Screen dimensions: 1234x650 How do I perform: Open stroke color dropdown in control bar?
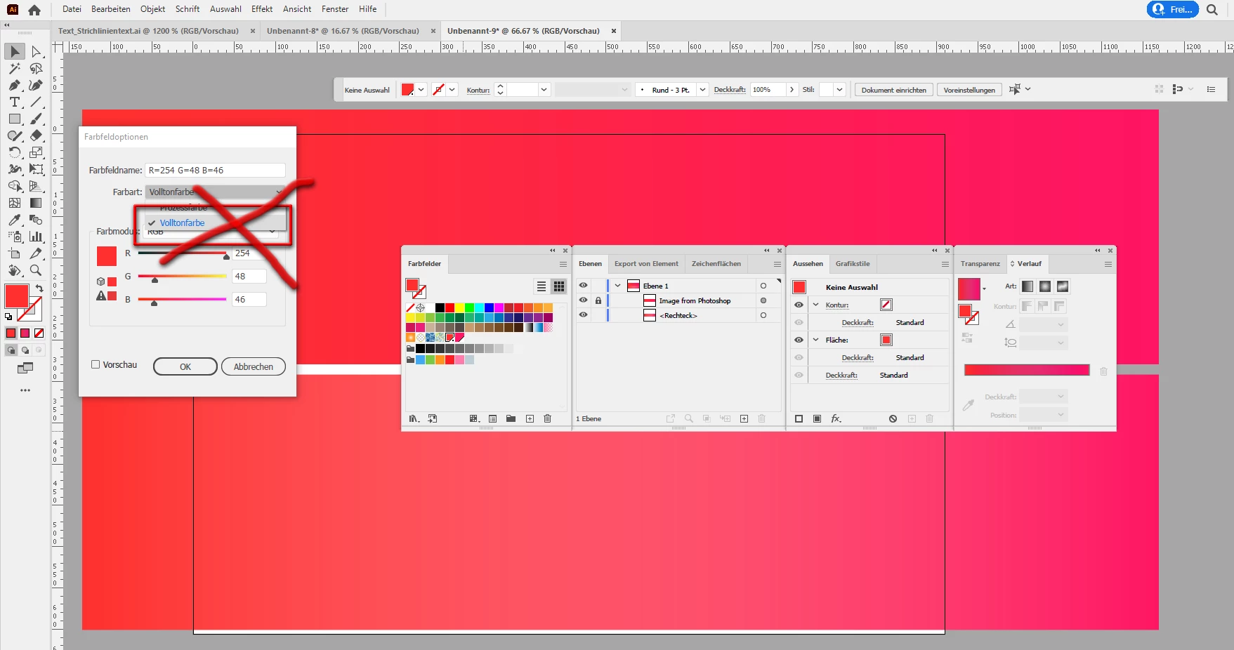[x=452, y=90]
